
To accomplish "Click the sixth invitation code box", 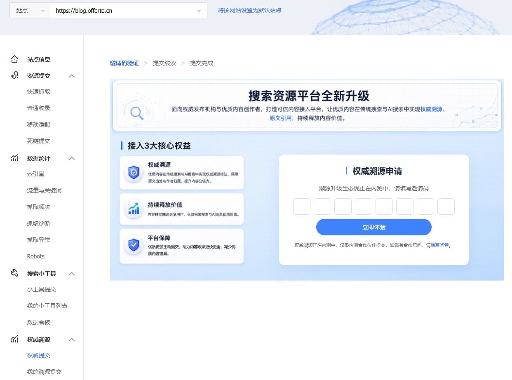I will click(405, 206).
